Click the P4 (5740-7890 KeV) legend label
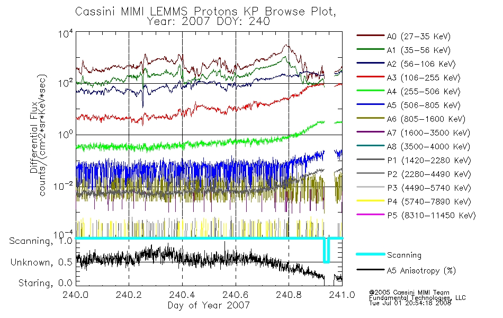Viewport: 503px width, 318px height. [x=429, y=202]
